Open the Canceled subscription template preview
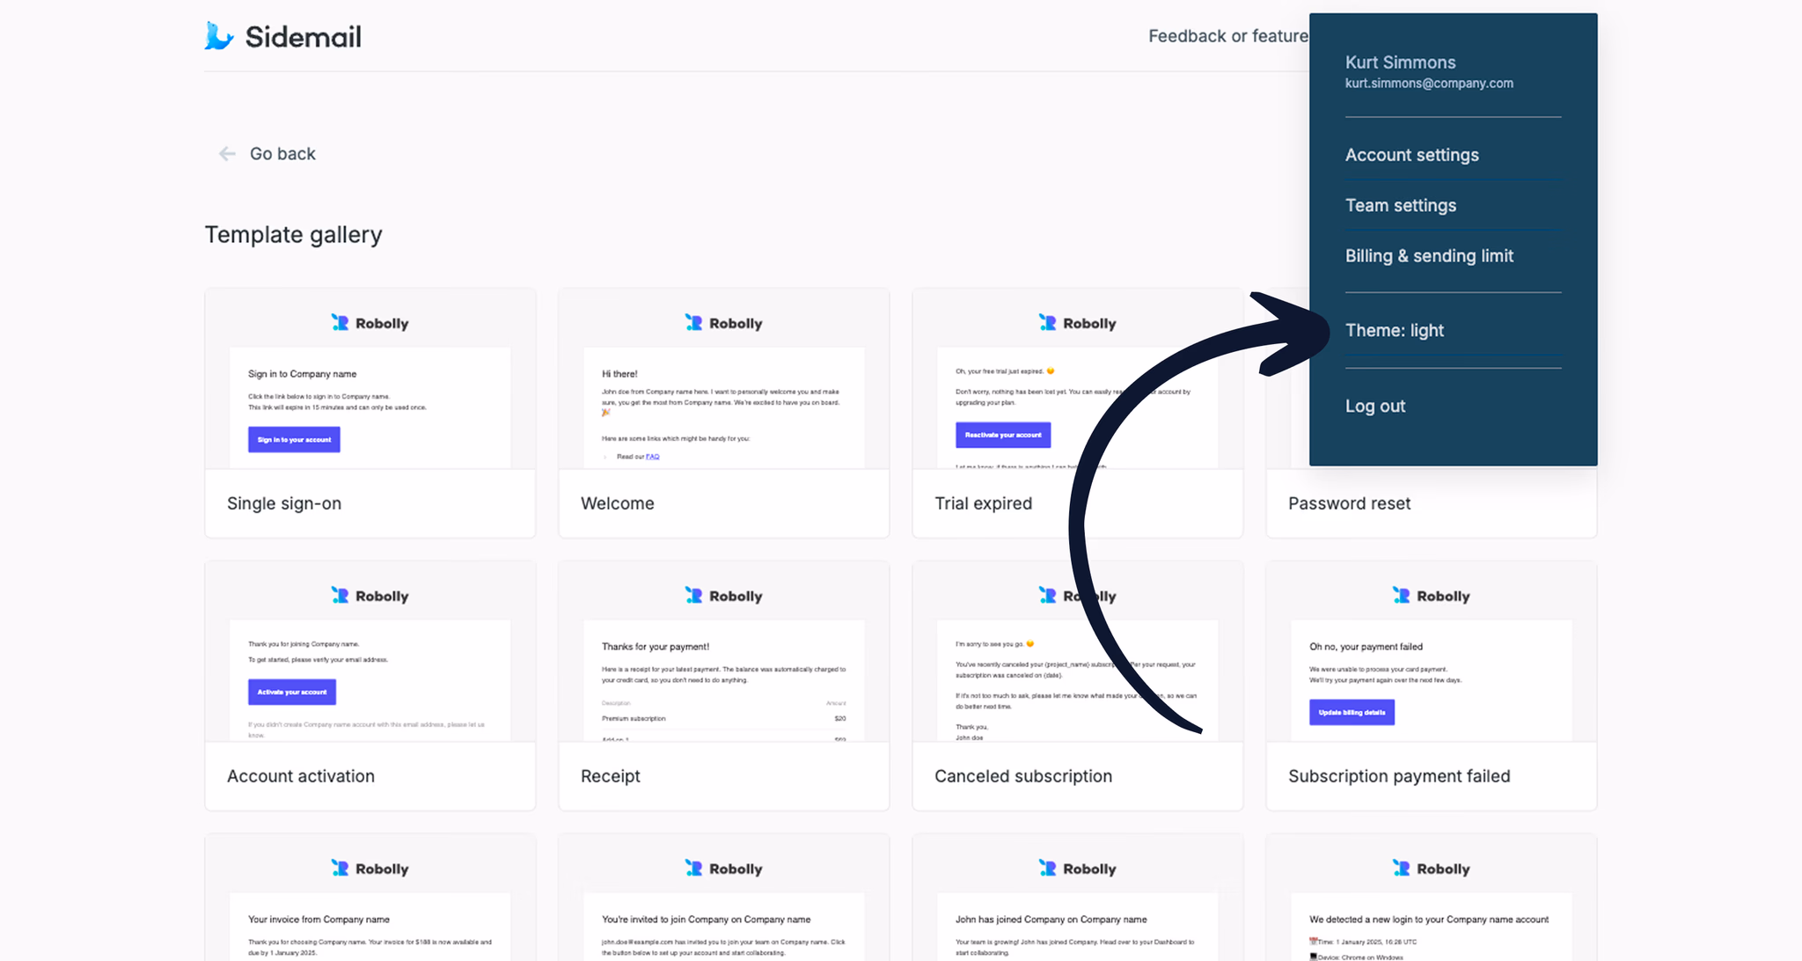 (1022, 776)
